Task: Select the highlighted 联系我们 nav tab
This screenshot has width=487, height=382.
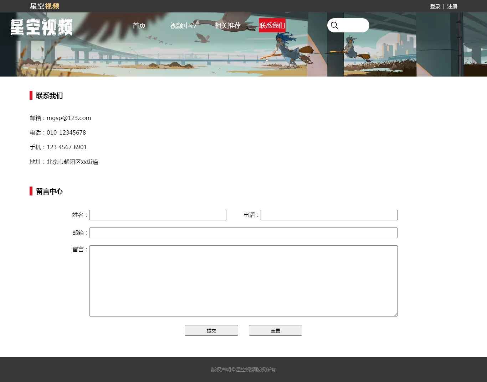Action: (272, 25)
